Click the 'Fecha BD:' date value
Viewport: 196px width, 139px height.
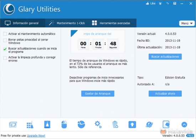[172, 41]
